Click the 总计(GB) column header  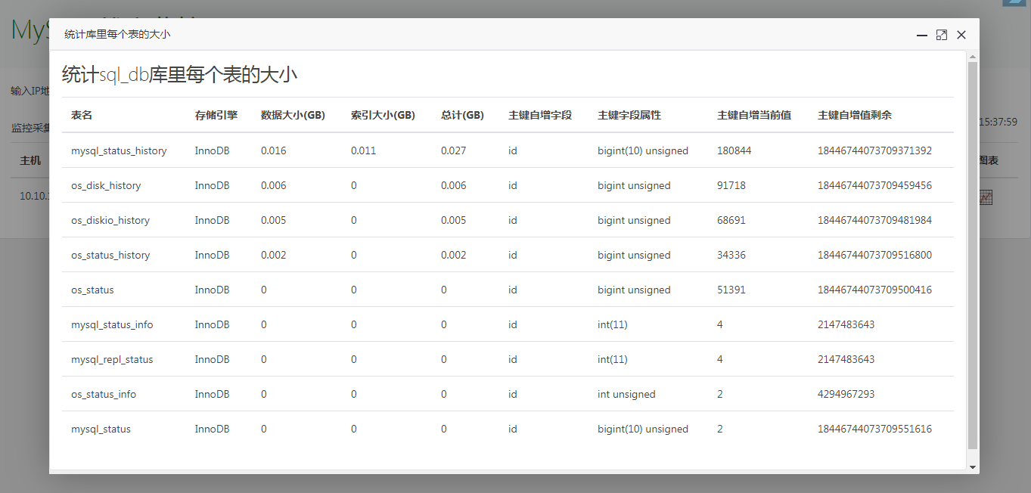pos(462,116)
